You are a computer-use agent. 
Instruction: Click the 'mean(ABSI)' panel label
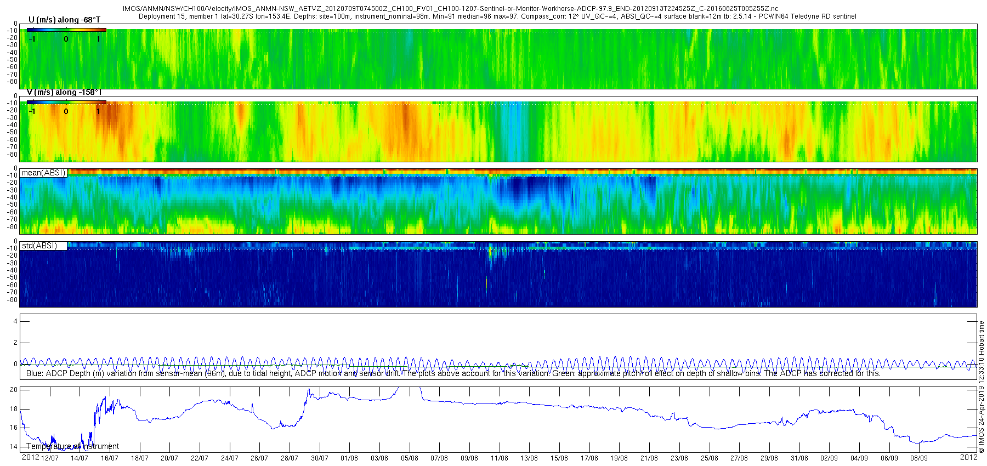coord(43,173)
